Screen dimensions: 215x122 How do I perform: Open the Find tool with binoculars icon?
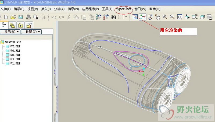click(x=113, y=17)
